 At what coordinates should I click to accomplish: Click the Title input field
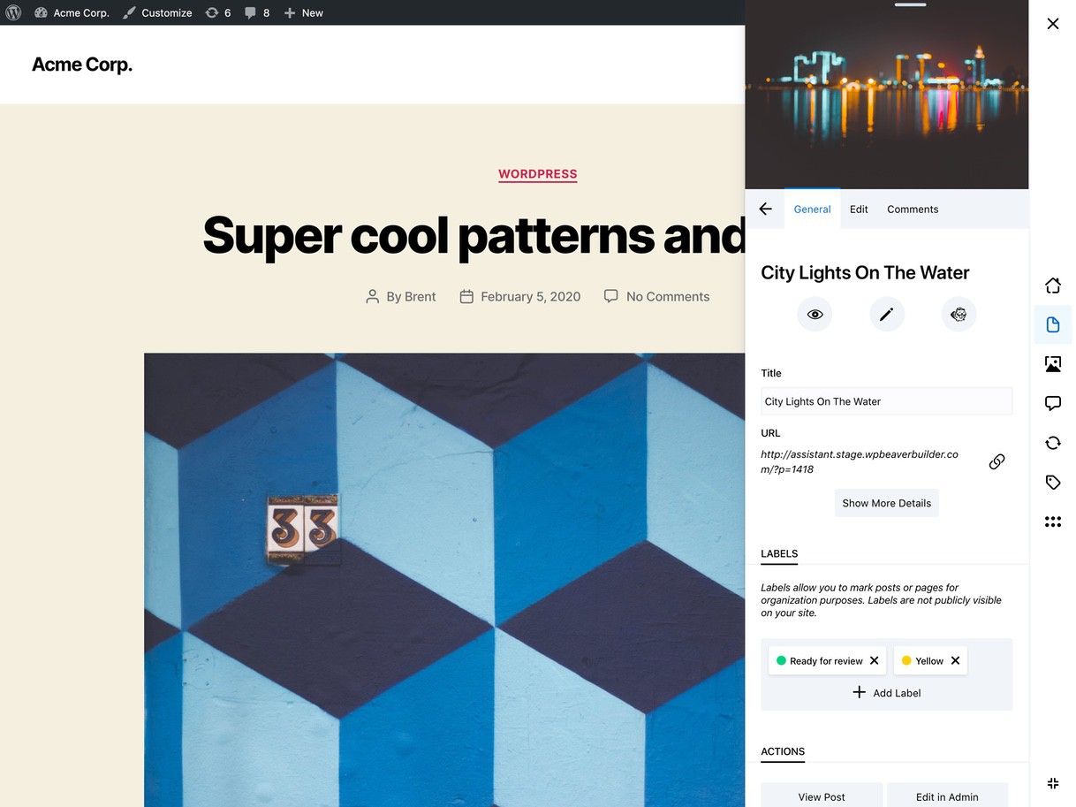pos(886,401)
